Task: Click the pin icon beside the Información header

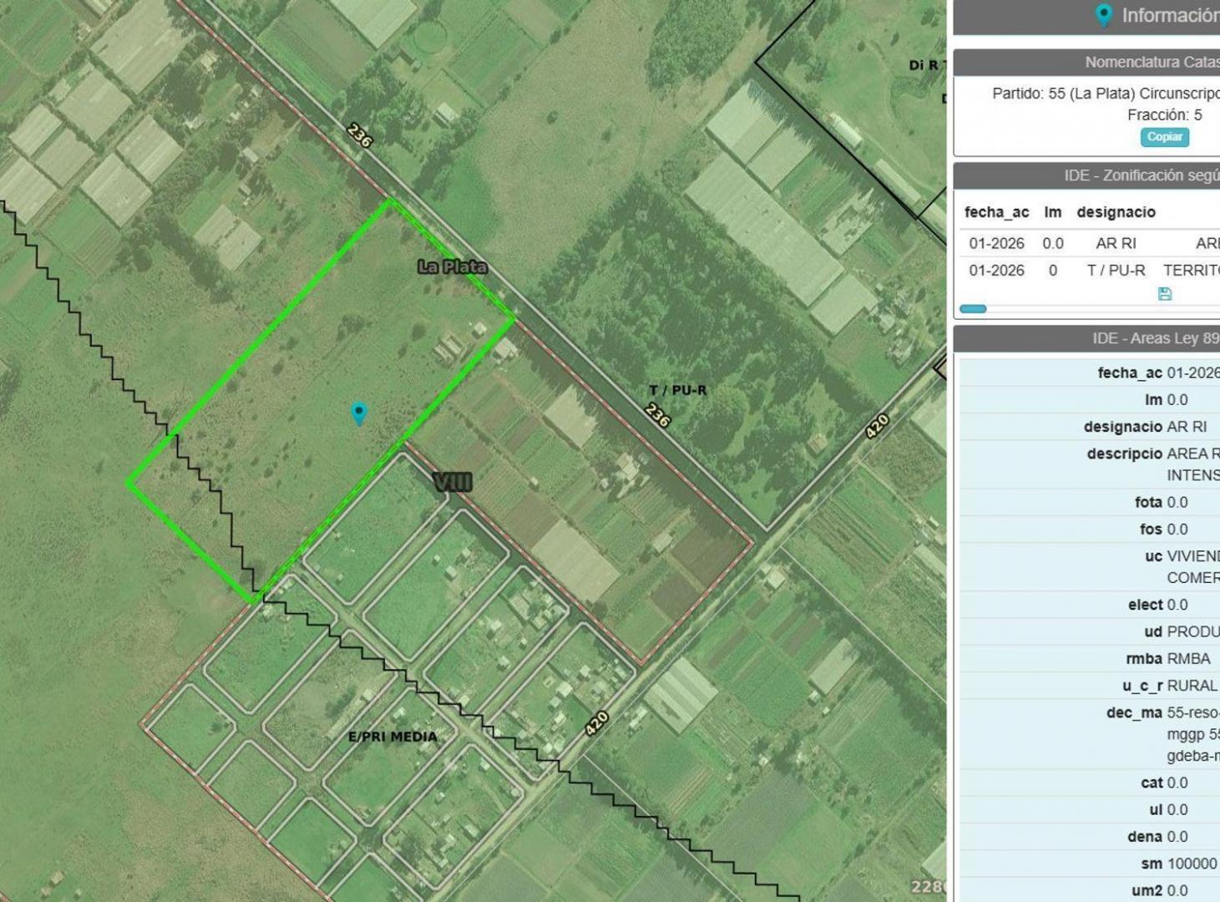Action: point(1104,15)
